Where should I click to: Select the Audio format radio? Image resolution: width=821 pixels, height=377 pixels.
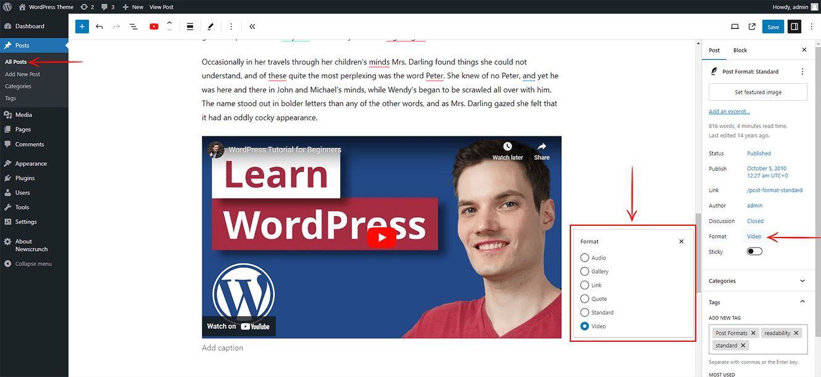click(585, 258)
